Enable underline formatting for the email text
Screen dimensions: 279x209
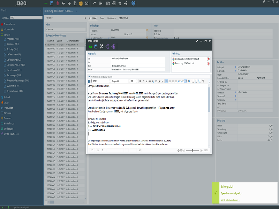pos(146,80)
